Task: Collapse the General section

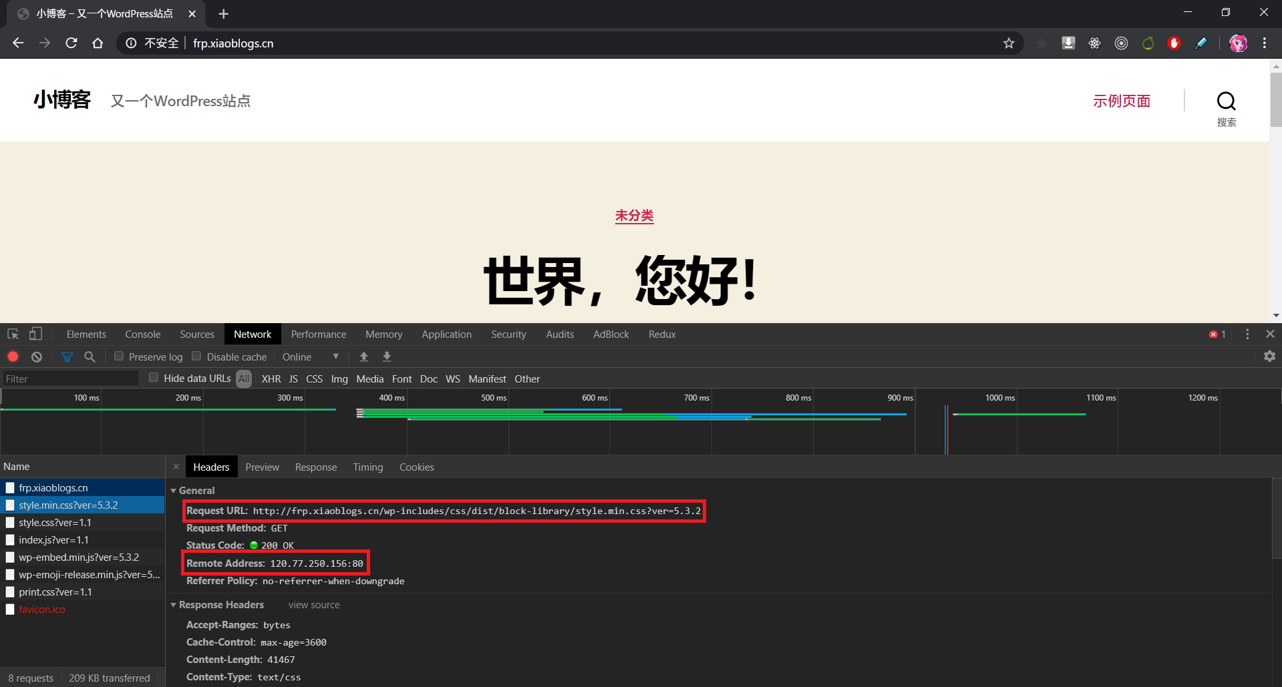Action: [x=174, y=491]
